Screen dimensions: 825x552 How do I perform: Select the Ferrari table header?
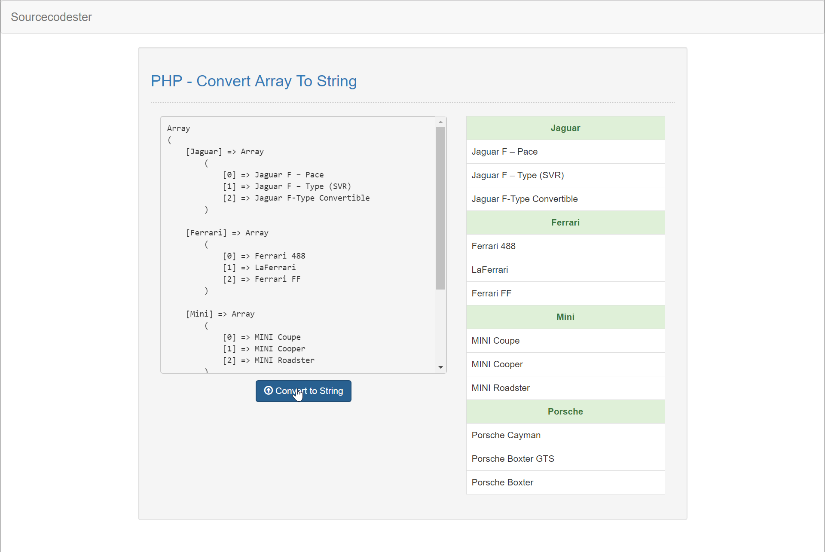pos(565,223)
